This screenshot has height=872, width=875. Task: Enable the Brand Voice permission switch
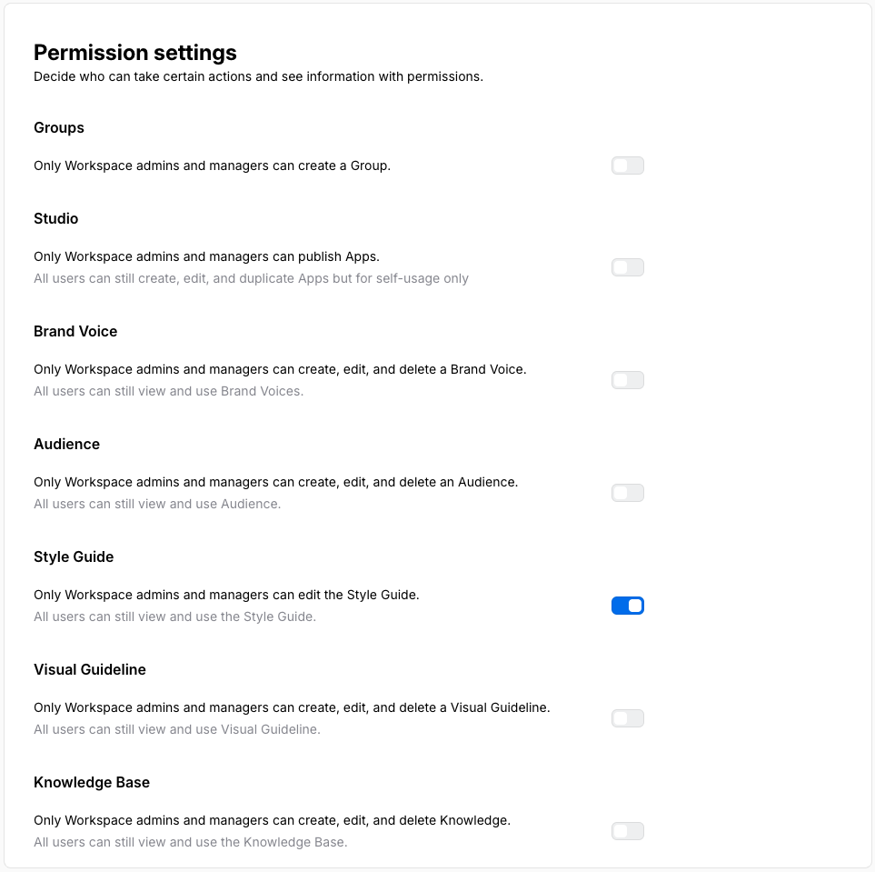(x=627, y=380)
